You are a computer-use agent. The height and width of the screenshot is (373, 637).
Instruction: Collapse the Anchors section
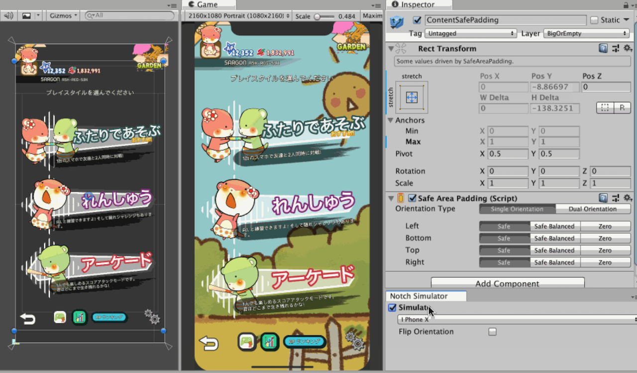click(391, 120)
